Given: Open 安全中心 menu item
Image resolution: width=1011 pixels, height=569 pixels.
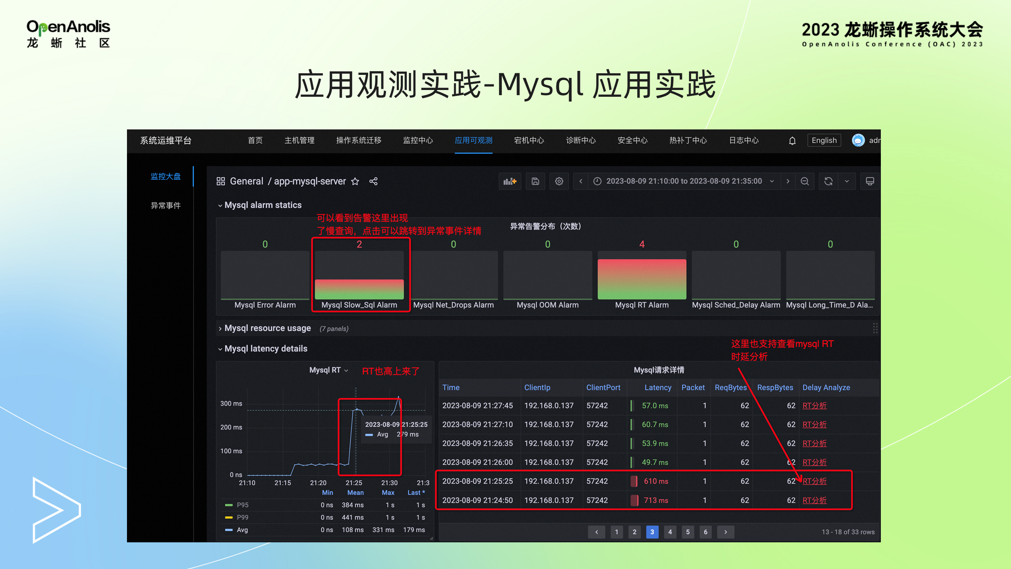Looking at the screenshot, I should (632, 141).
